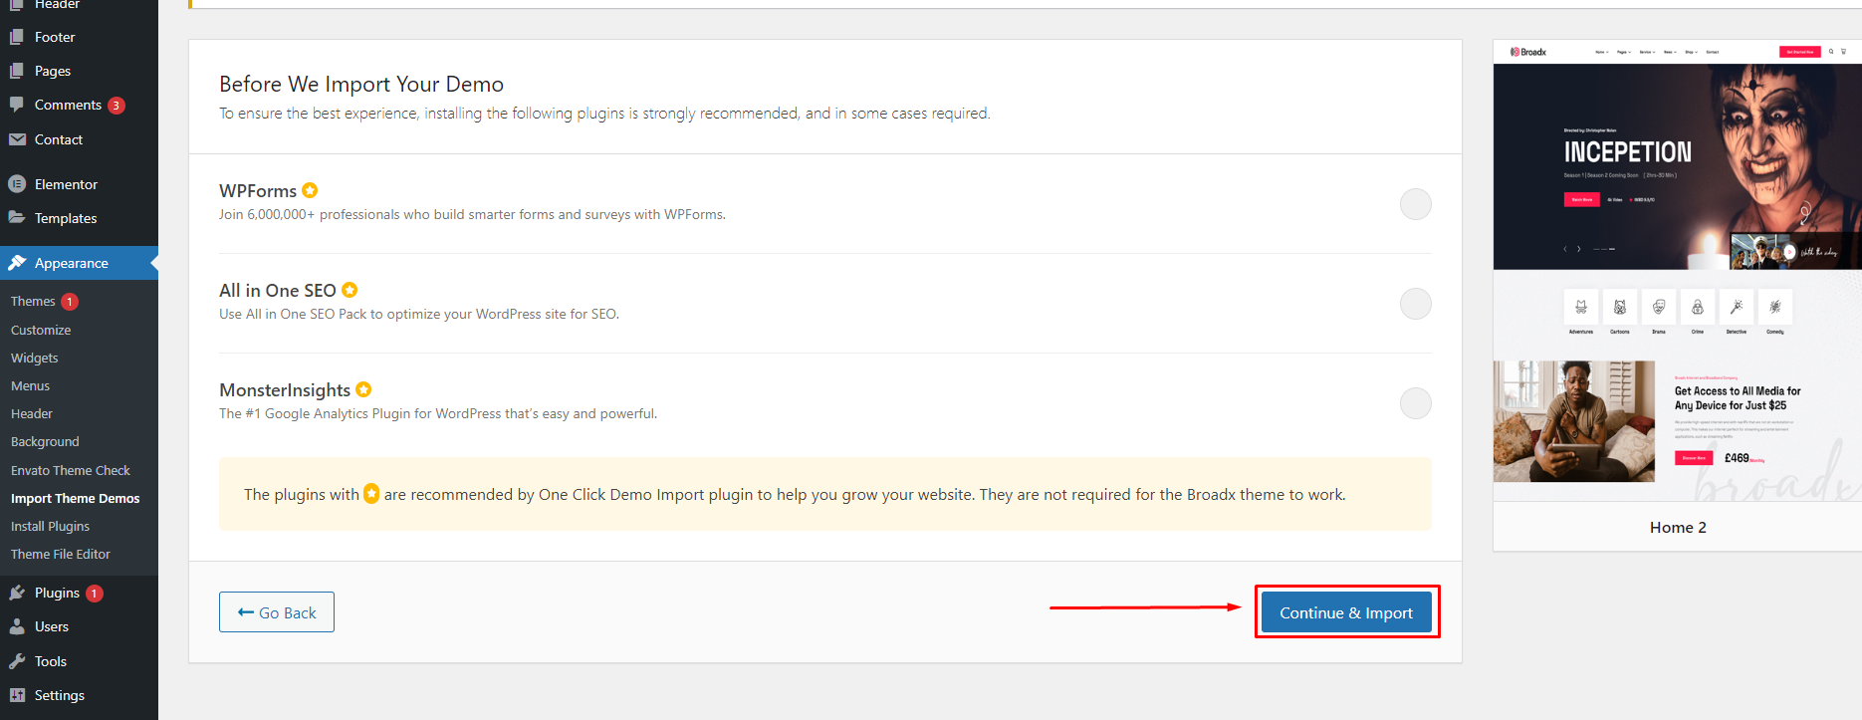Screen dimensions: 1862x720
Task: Click the Comments speech bubble icon
Action: pos(17,105)
